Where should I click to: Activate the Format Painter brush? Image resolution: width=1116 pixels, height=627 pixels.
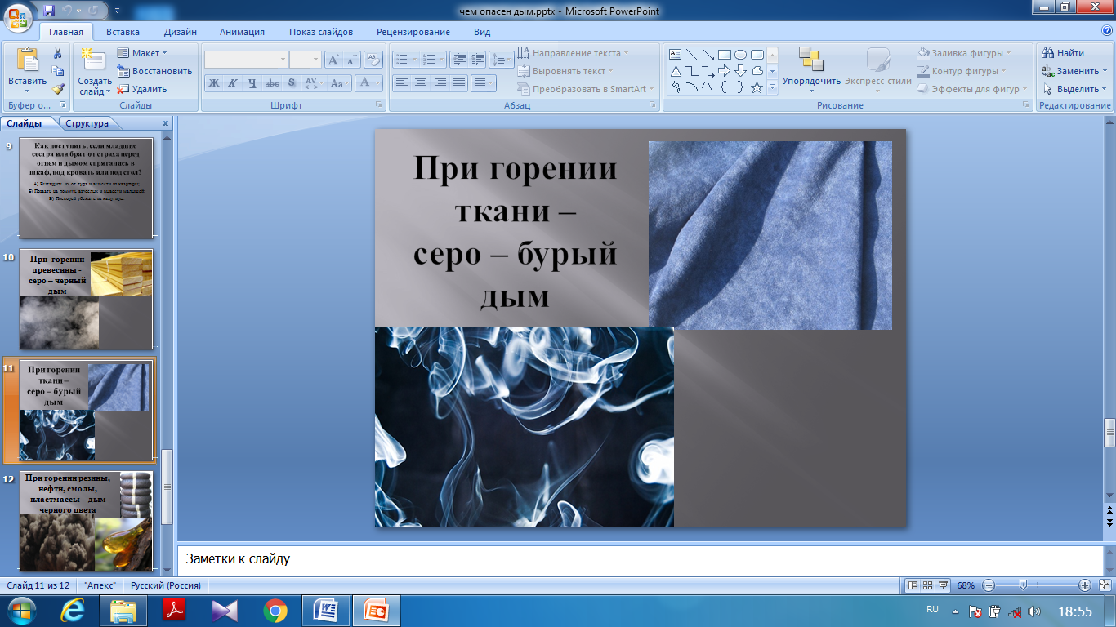[x=58, y=89]
